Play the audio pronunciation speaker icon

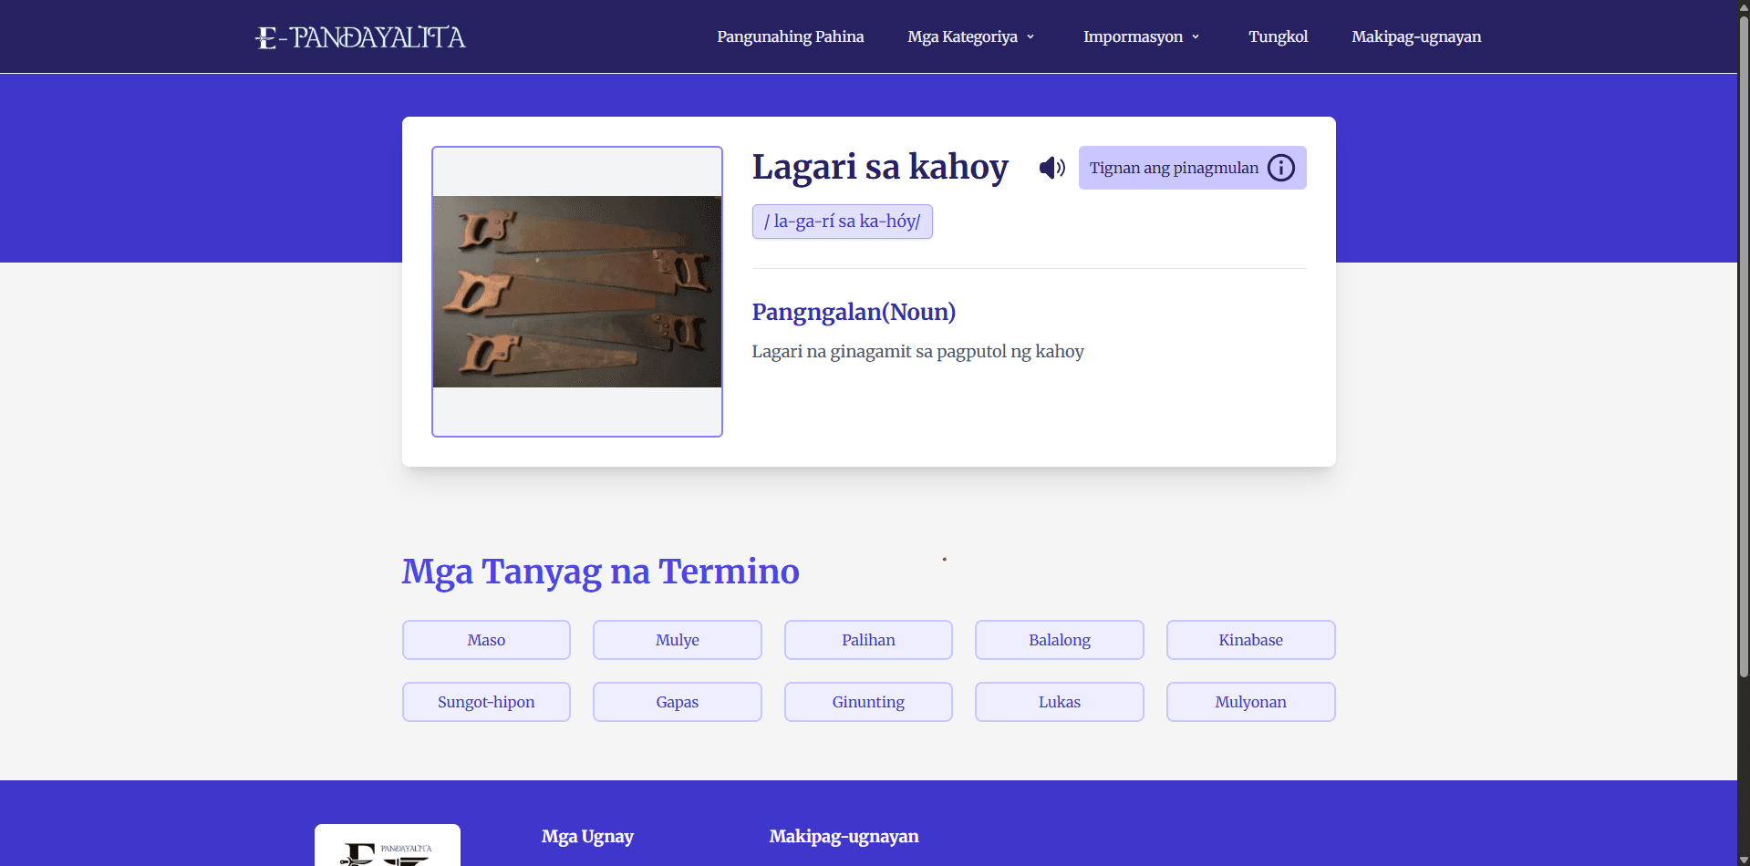(x=1051, y=168)
